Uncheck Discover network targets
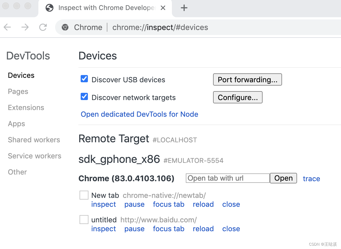The height and width of the screenshot is (249, 341). click(x=84, y=97)
